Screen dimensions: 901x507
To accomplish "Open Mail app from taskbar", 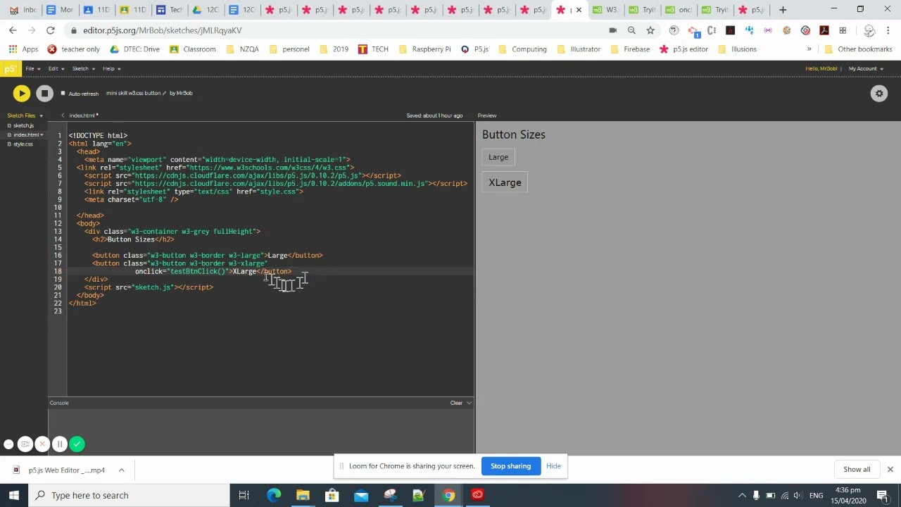I will [361, 495].
